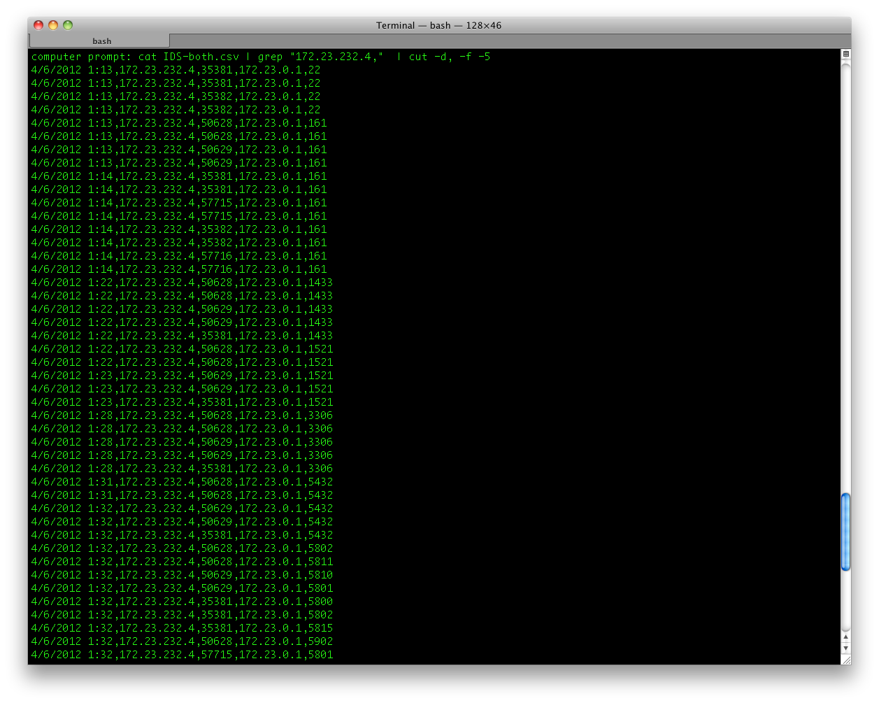Click the title bar text 'Terminal — bash — 128×46'
The image size is (879, 703).
click(438, 25)
